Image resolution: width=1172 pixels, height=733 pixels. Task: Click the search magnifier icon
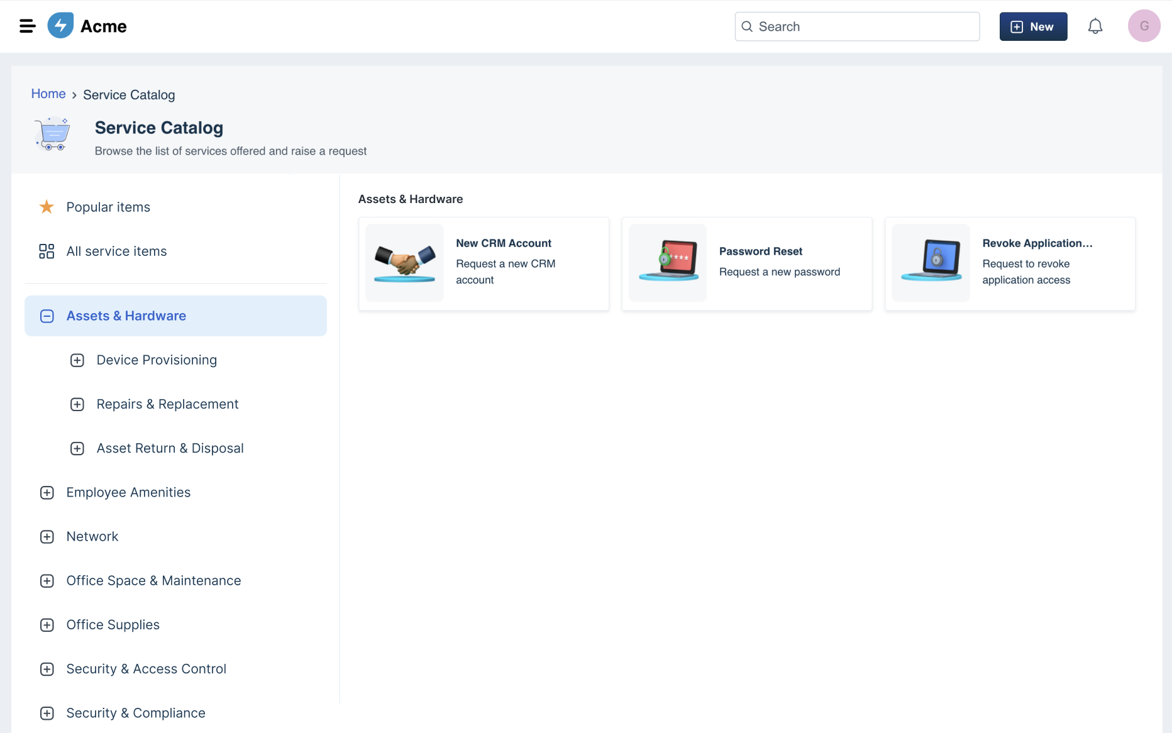point(747,26)
